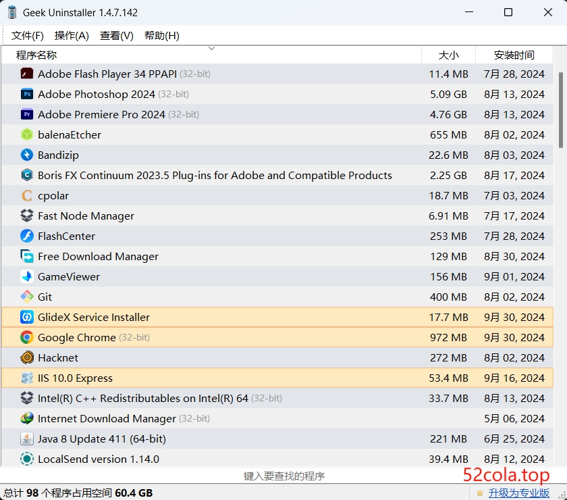The height and width of the screenshot is (500, 567).
Task: Click the balenaEtcher cube icon
Action: [27, 134]
